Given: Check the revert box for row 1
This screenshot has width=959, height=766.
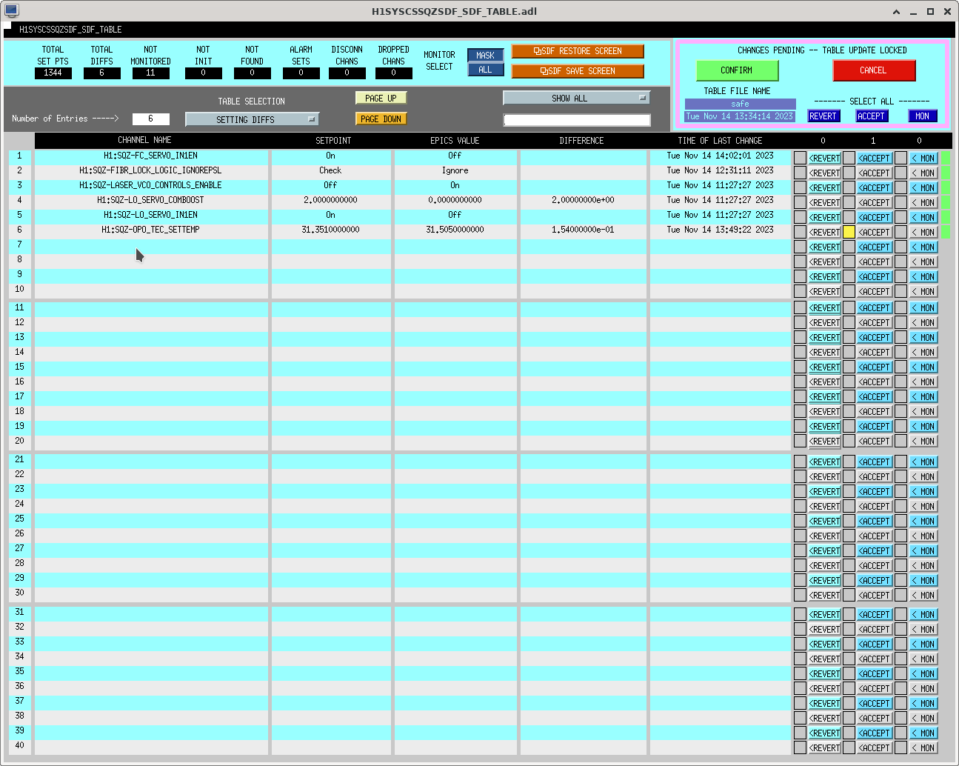Looking at the screenshot, I should [800, 158].
